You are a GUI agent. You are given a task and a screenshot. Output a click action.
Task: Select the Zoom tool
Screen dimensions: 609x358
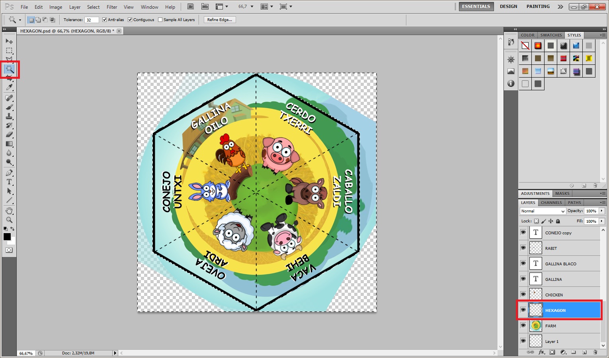click(9, 220)
